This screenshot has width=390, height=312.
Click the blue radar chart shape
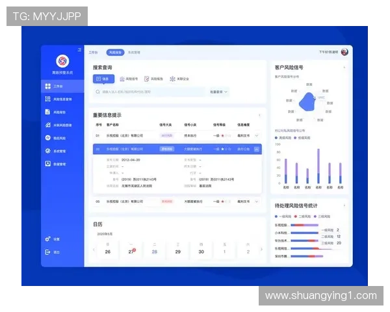pos(307,102)
